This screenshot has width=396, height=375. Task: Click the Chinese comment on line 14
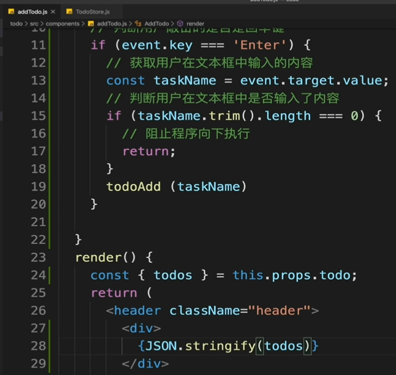pos(223,98)
